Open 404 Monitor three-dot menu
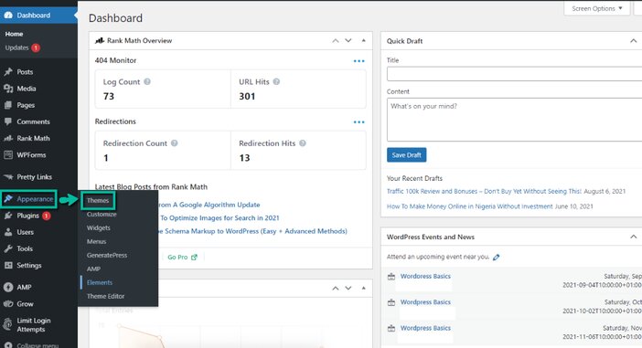Image resolution: width=642 pixels, height=348 pixels. pos(358,61)
